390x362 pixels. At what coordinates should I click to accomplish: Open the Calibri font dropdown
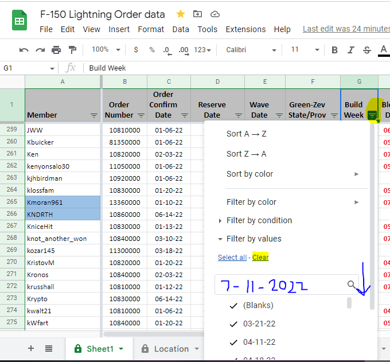point(251,50)
